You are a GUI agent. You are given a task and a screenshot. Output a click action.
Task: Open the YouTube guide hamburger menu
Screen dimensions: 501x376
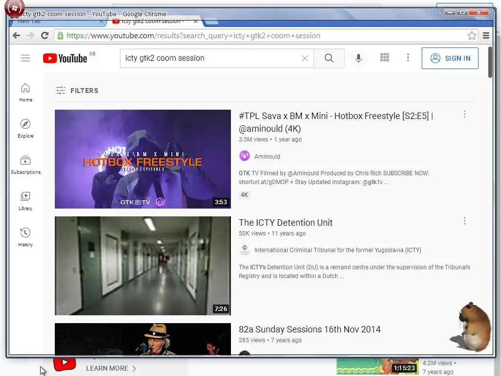click(x=25, y=58)
